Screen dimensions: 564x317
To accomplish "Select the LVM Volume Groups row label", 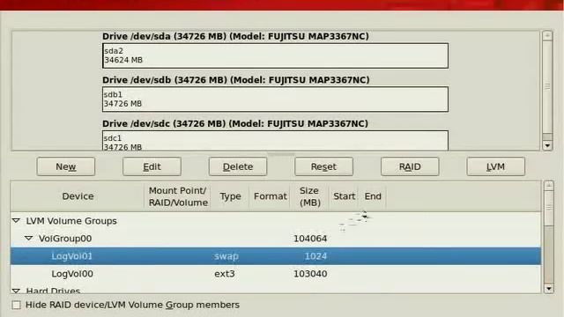I will (x=71, y=221).
